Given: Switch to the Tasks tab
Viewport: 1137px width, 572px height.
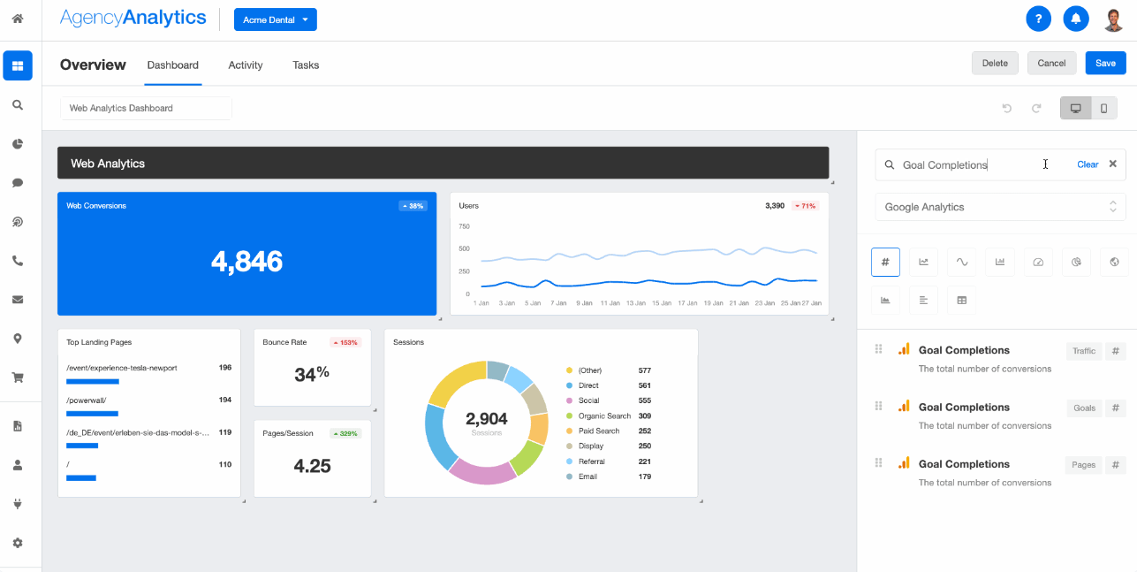Looking at the screenshot, I should [x=305, y=65].
